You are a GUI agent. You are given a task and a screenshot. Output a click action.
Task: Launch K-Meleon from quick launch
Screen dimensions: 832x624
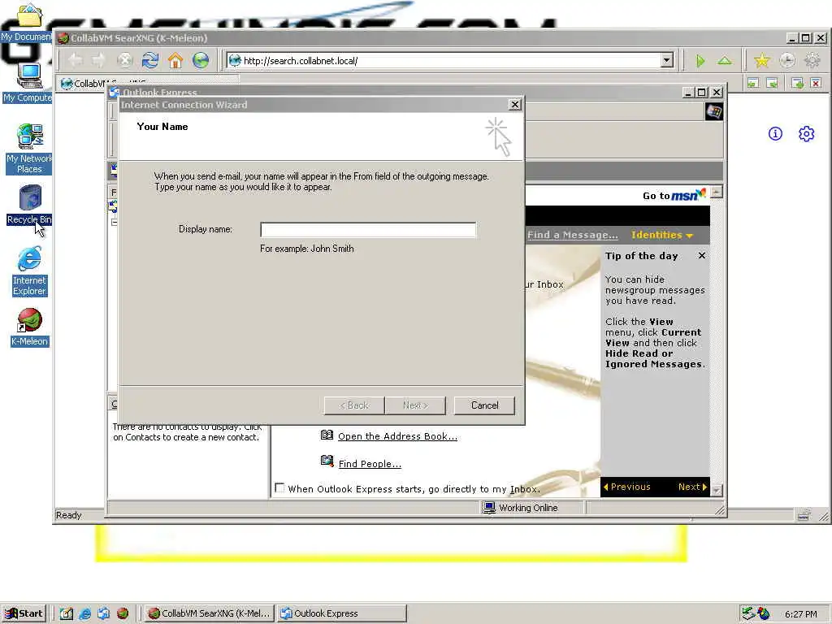pyautogui.click(x=123, y=613)
